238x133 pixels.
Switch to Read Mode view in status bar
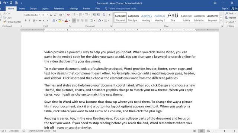pos(194,131)
